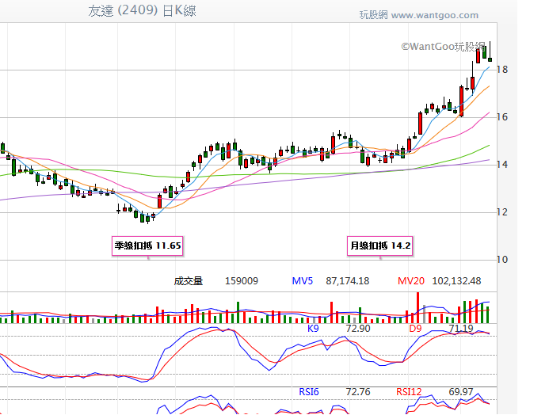Open the www.wantgoo.com link text
Image resolution: width=549 pixels, height=415 pixels.
click(x=434, y=15)
